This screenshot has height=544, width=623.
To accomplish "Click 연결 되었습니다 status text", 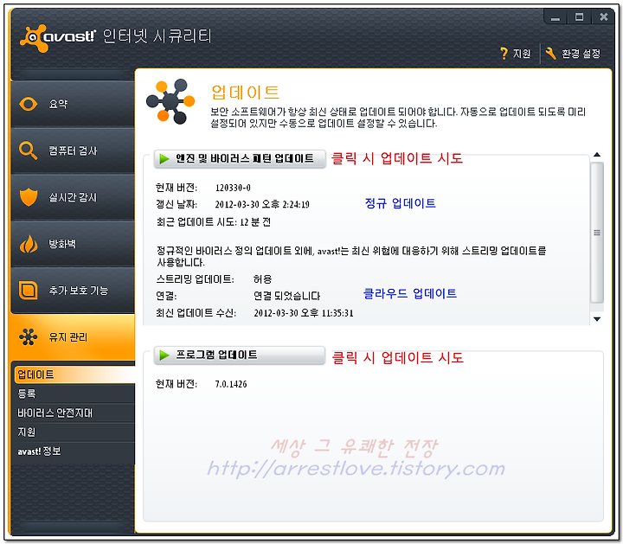I will point(287,297).
